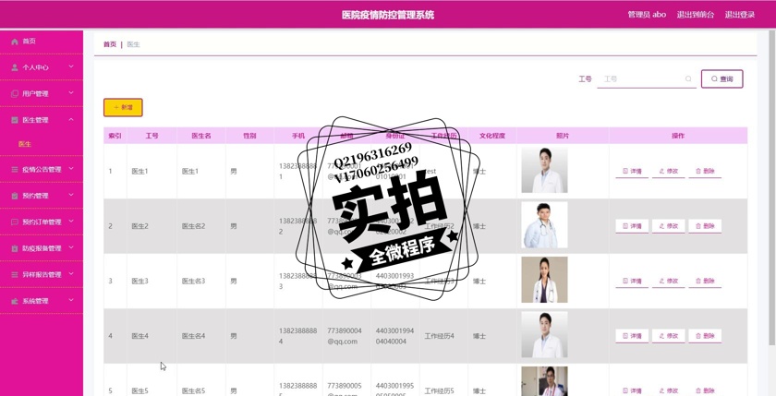Go to 首页 breadcrumb link
The height and width of the screenshot is (396, 776).
(x=110, y=44)
